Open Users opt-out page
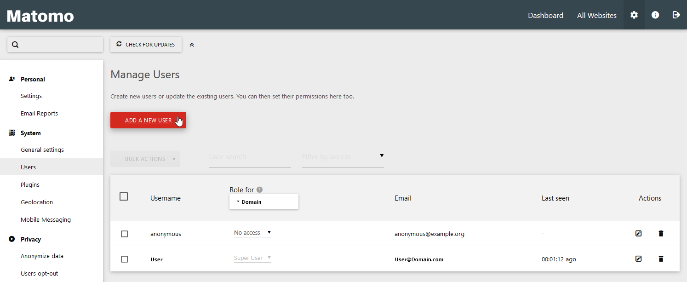This screenshot has height=282, width=687. 39,274
